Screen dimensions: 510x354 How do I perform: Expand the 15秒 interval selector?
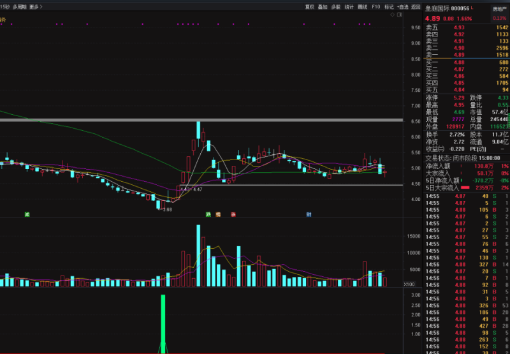(x=5, y=7)
